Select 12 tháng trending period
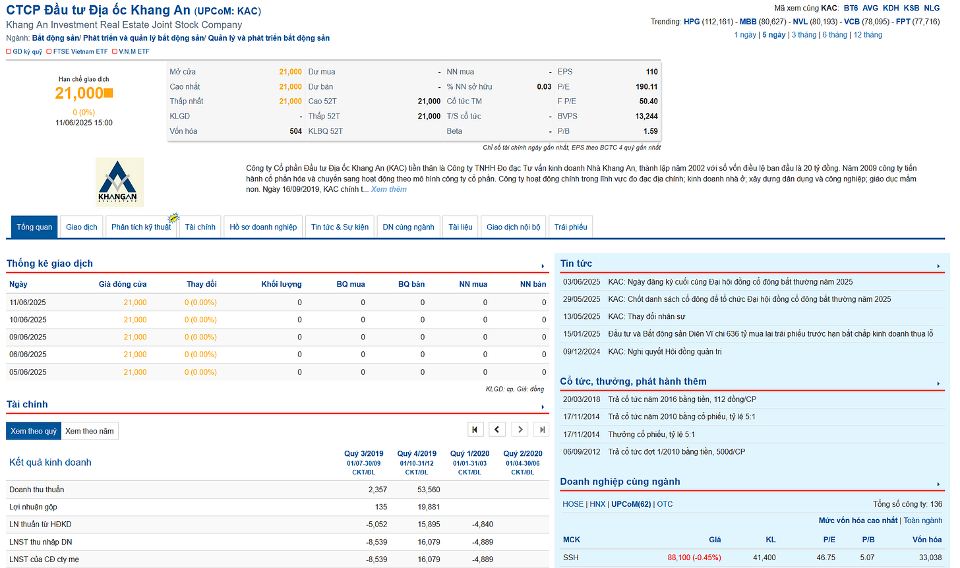The image size is (960, 568). point(868,35)
